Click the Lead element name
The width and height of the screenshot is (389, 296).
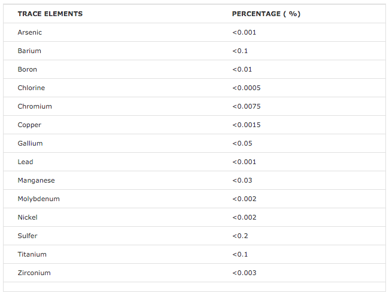pos(25,162)
